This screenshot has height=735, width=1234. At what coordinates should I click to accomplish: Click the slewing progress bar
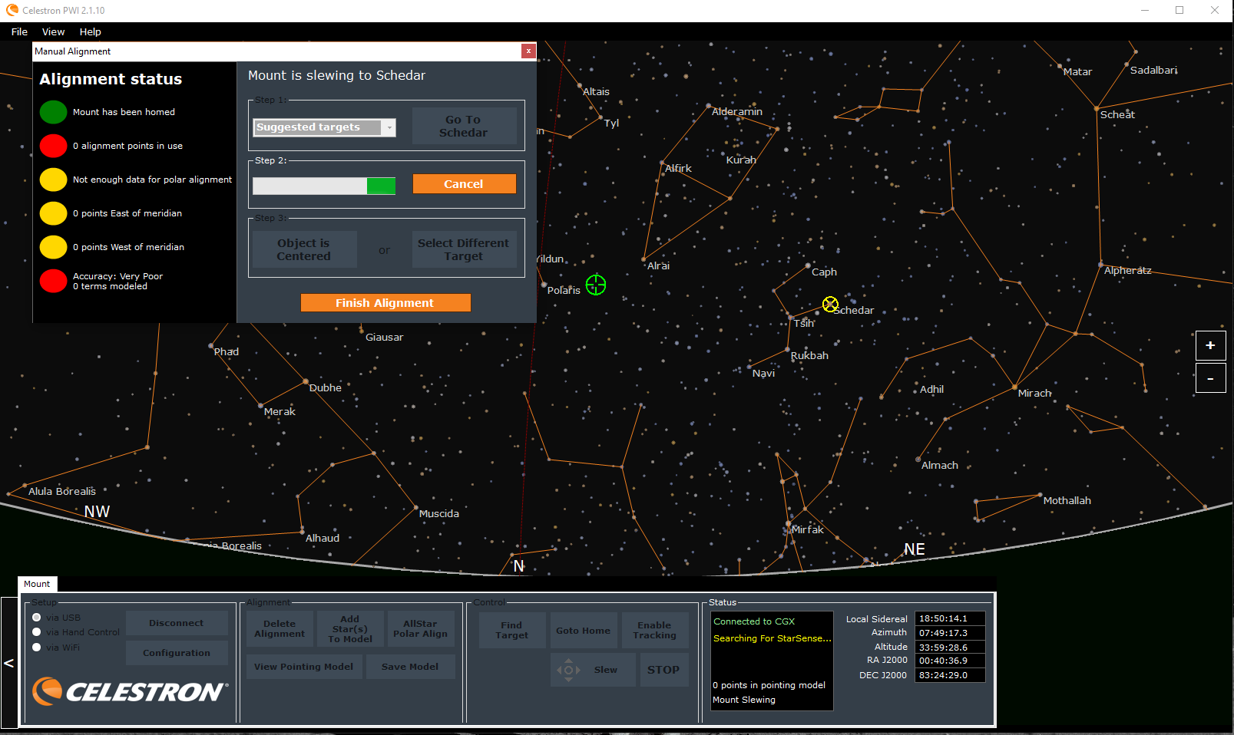coord(324,186)
